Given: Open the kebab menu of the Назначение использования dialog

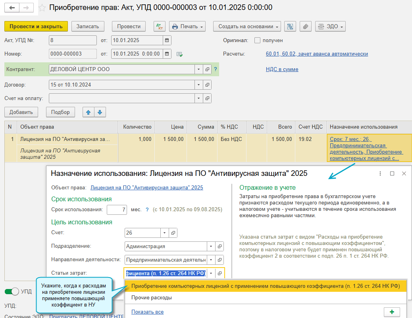Looking at the screenshot, I should [380, 173].
